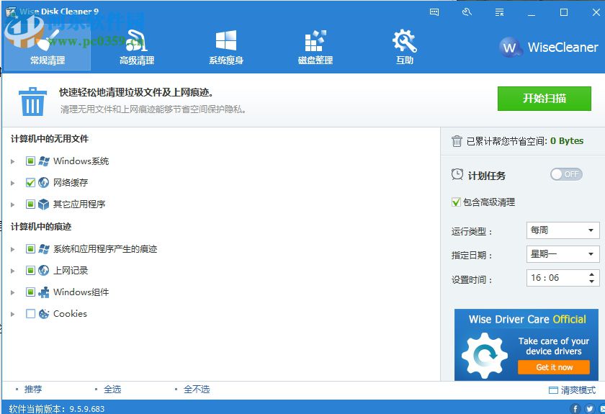Turn on the 计划任务 switch
605x414 pixels.
coord(566,174)
